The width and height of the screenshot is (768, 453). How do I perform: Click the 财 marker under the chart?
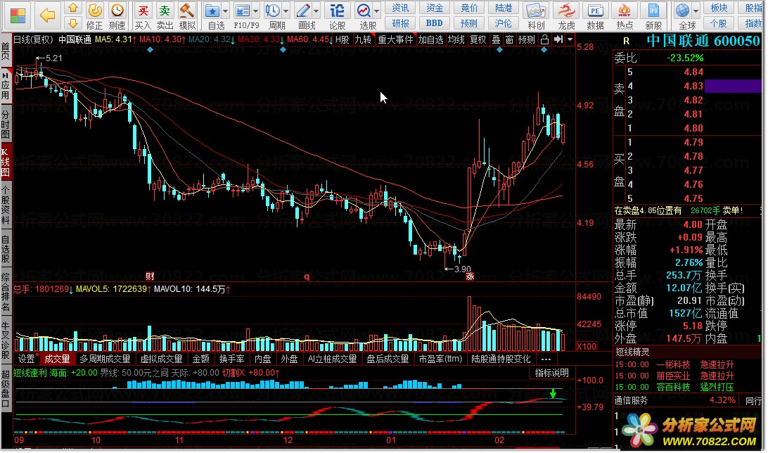point(150,276)
